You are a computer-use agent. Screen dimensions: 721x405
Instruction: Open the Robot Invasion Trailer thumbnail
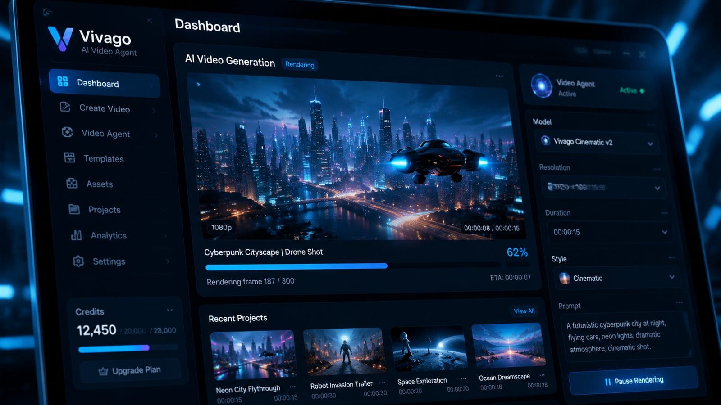click(x=344, y=351)
